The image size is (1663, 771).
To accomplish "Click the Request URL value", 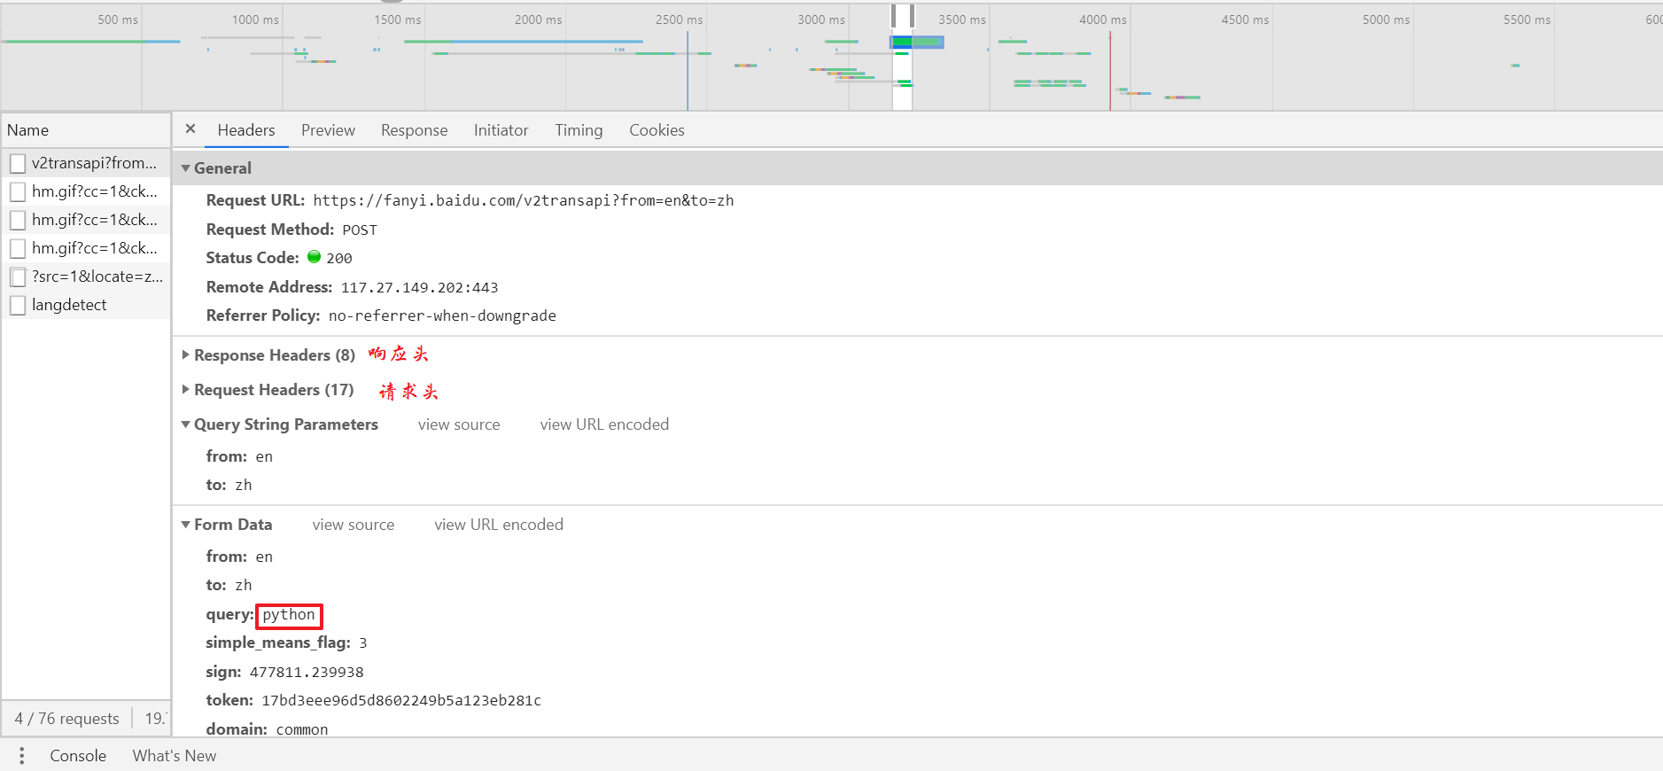I will (524, 201).
